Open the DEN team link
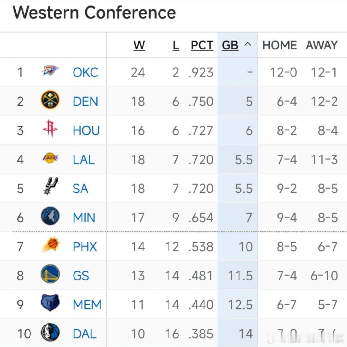The height and width of the screenshot is (347, 347). click(x=85, y=102)
